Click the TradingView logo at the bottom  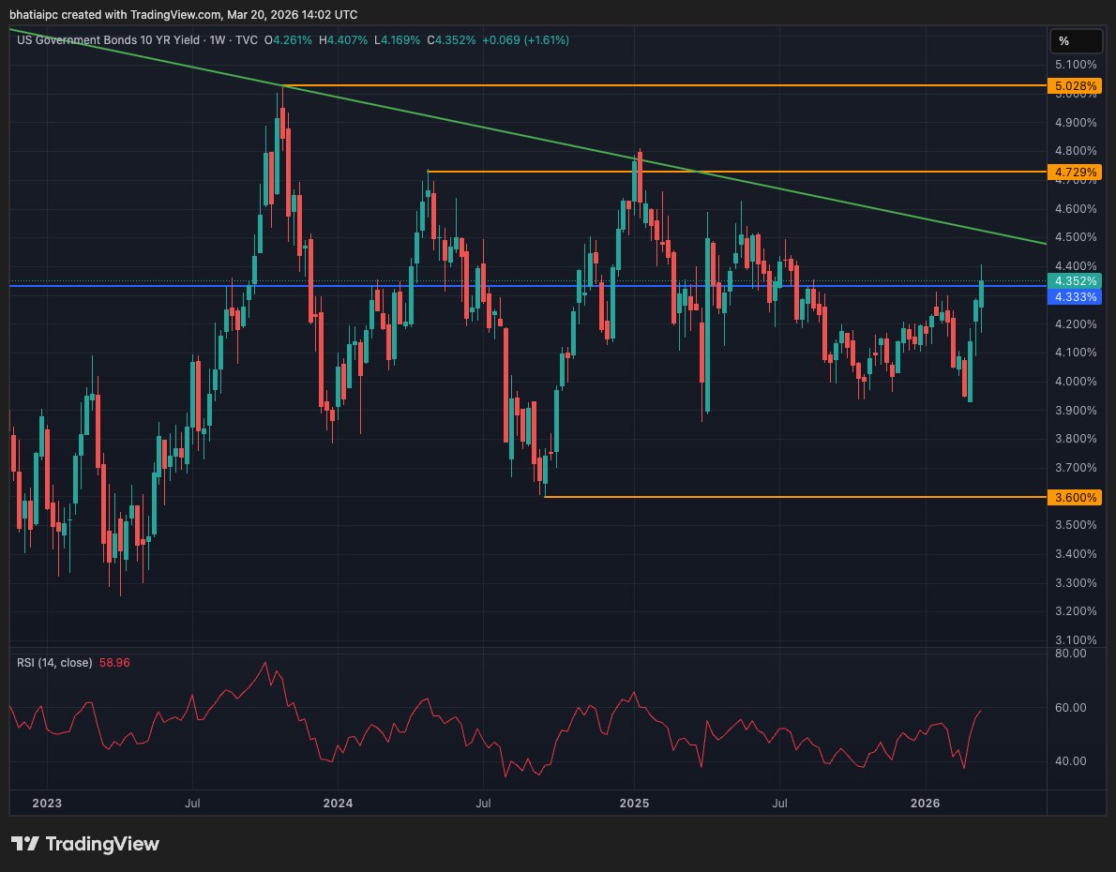tap(84, 844)
